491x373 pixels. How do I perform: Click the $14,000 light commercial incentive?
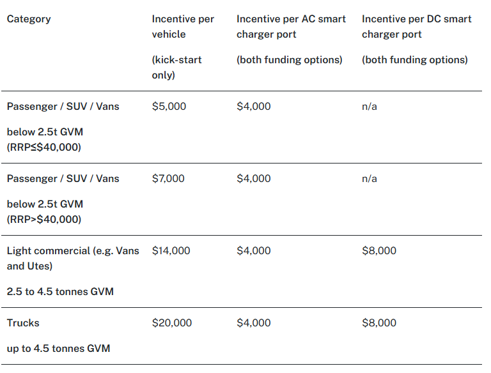pos(171,250)
